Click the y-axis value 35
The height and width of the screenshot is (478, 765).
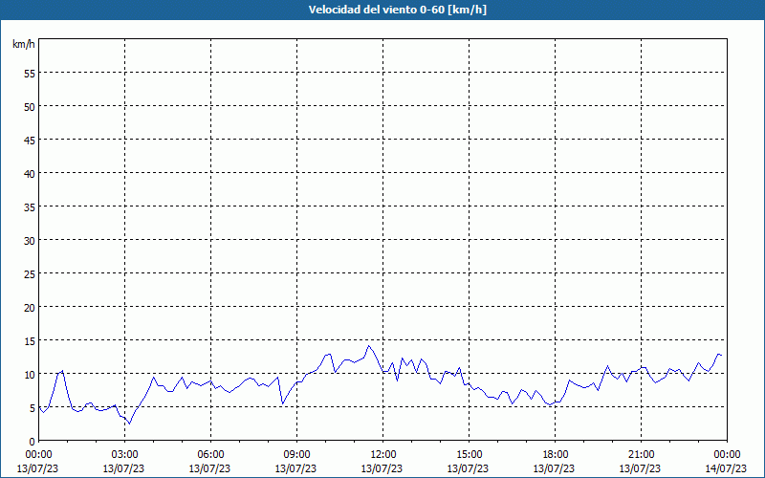(30, 206)
